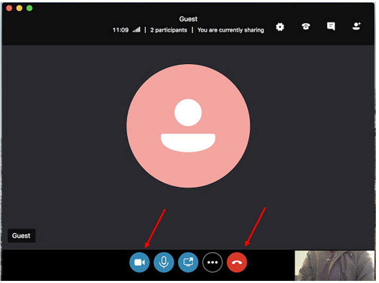The image size is (379, 283).
Task: Maximize the window with the green button
Action: [x=29, y=8]
